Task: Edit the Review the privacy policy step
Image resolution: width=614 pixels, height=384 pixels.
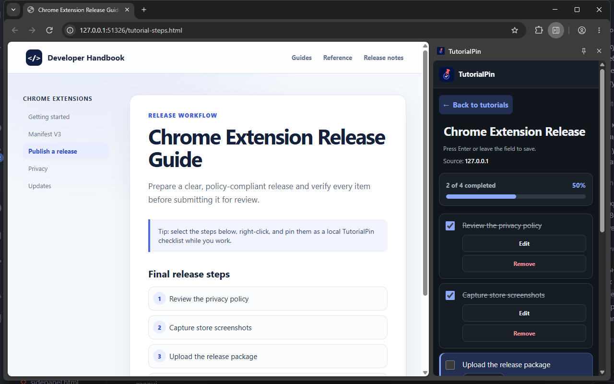Action: [x=524, y=243]
